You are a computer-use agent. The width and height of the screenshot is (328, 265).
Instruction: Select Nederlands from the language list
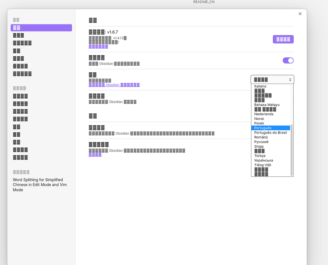(x=264, y=114)
